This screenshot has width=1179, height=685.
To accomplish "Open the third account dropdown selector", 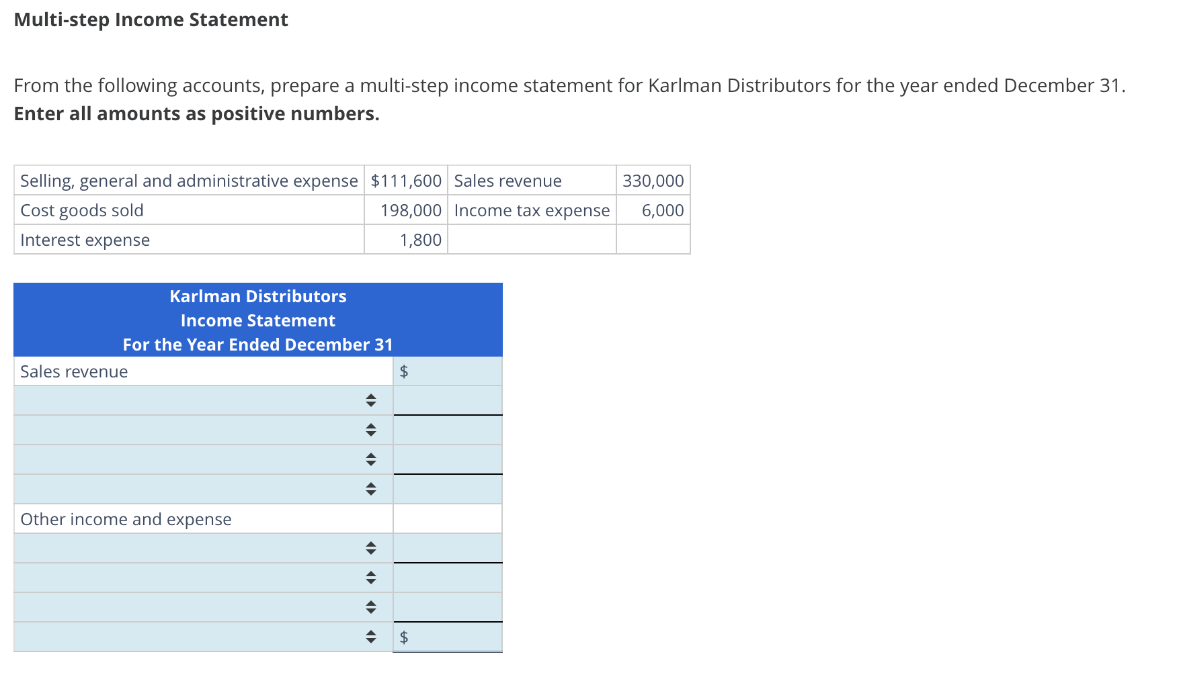I will pyautogui.click(x=370, y=459).
